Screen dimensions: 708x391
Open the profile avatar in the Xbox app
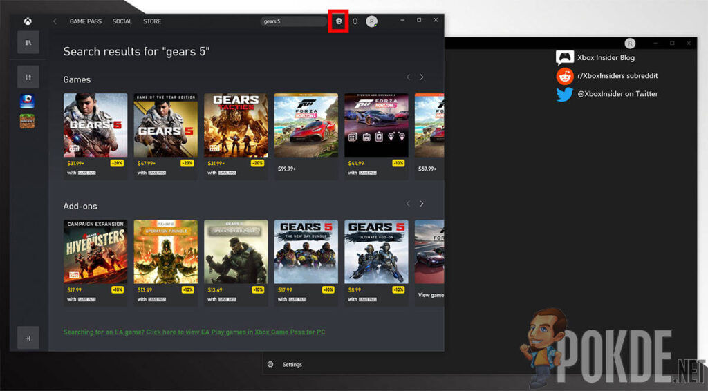(x=371, y=21)
